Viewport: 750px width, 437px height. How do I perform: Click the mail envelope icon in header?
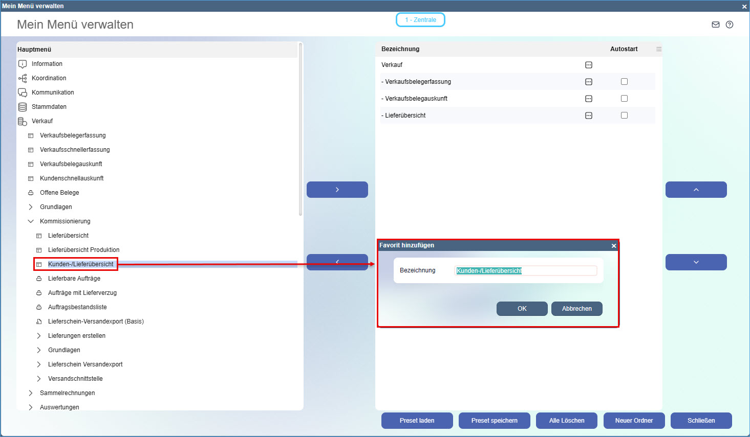(716, 25)
